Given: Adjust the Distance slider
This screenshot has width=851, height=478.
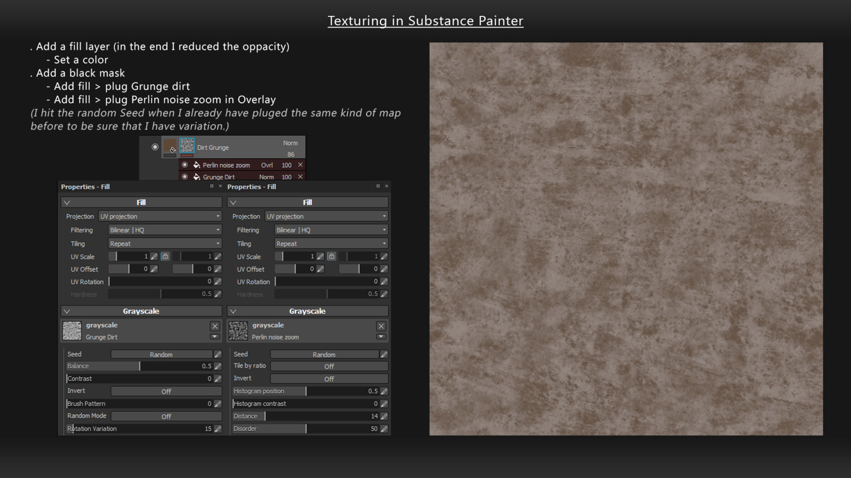Looking at the screenshot, I should 305,416.
